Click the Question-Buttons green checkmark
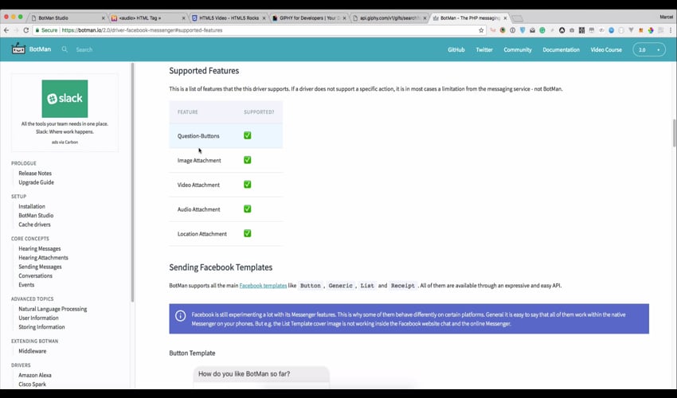Viewport: 677px width, 398px height. click(x=248, y=135)
